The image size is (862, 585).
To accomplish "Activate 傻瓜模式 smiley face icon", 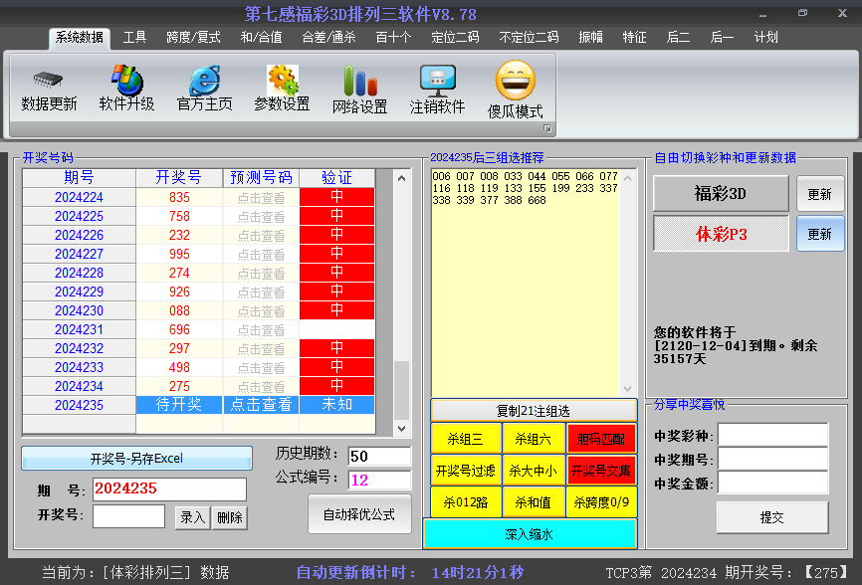I will pyautogui.click(x=515, y=82).
